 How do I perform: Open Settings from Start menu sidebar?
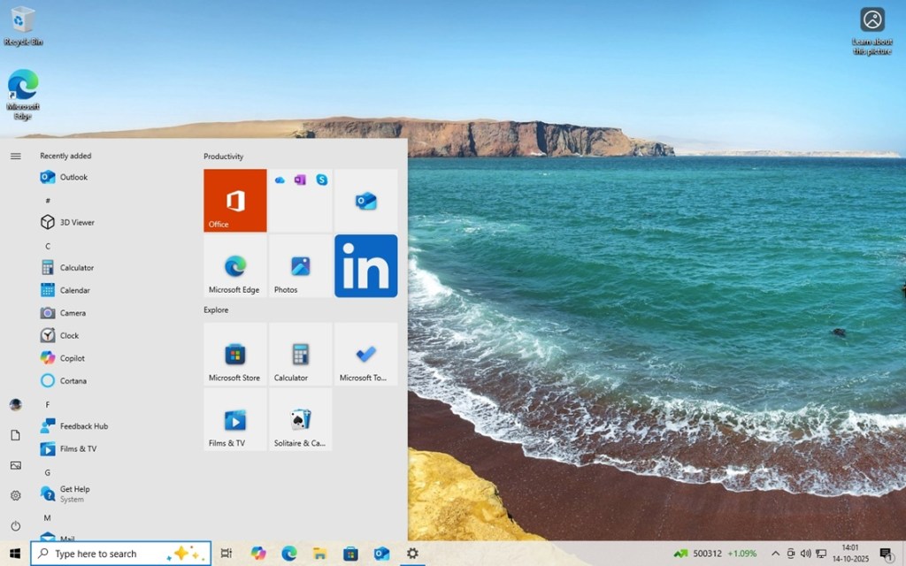coord(15,496)
